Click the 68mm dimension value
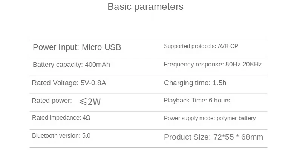 (x=252, y=137)
